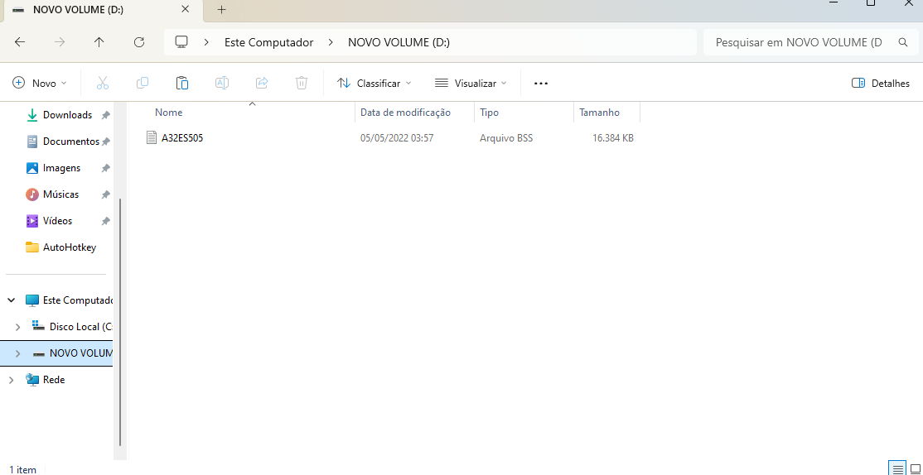Go up one folder level

point(99,42)
